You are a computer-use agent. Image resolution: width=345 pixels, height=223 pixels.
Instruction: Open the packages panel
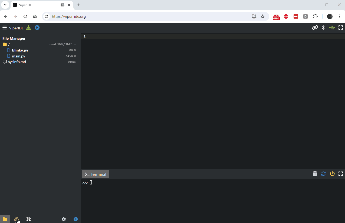pos(17,219)
